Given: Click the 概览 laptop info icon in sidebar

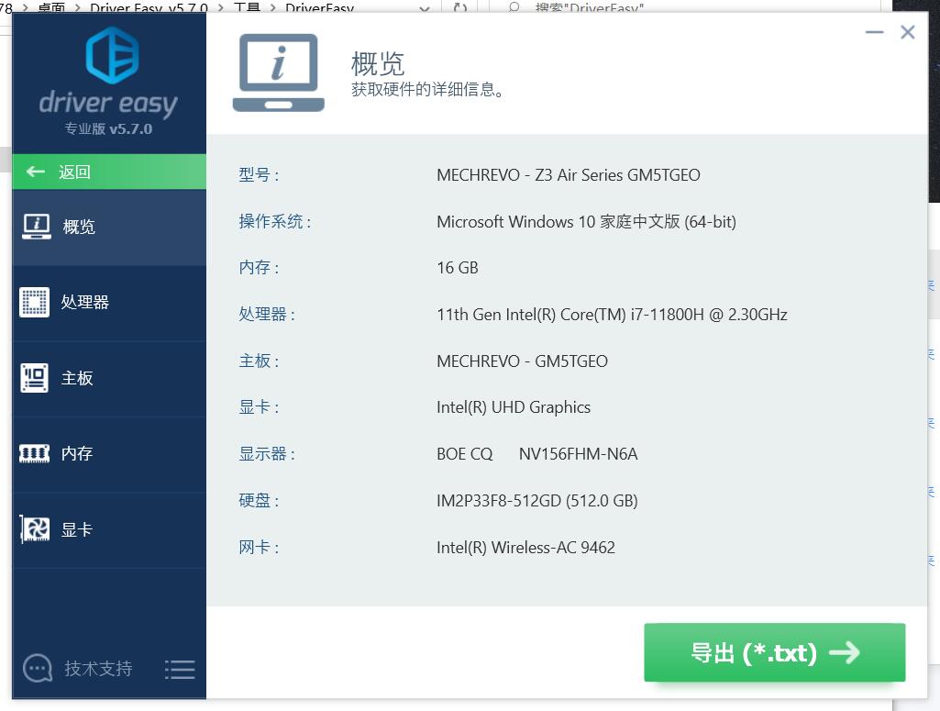Looking at the screenshot, I should click(37, 227).
